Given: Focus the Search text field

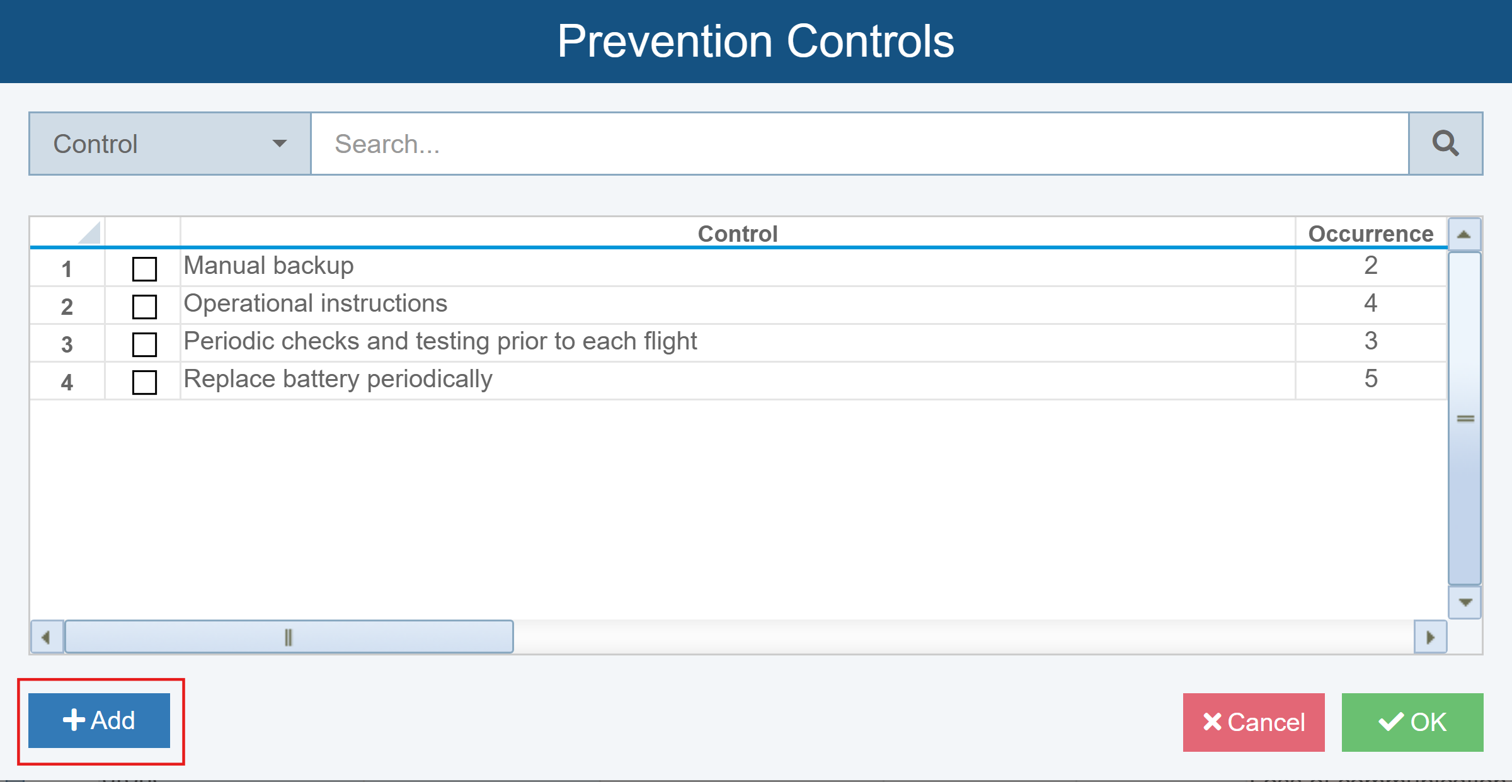Looking at the screenshot, I should [859, 144].
